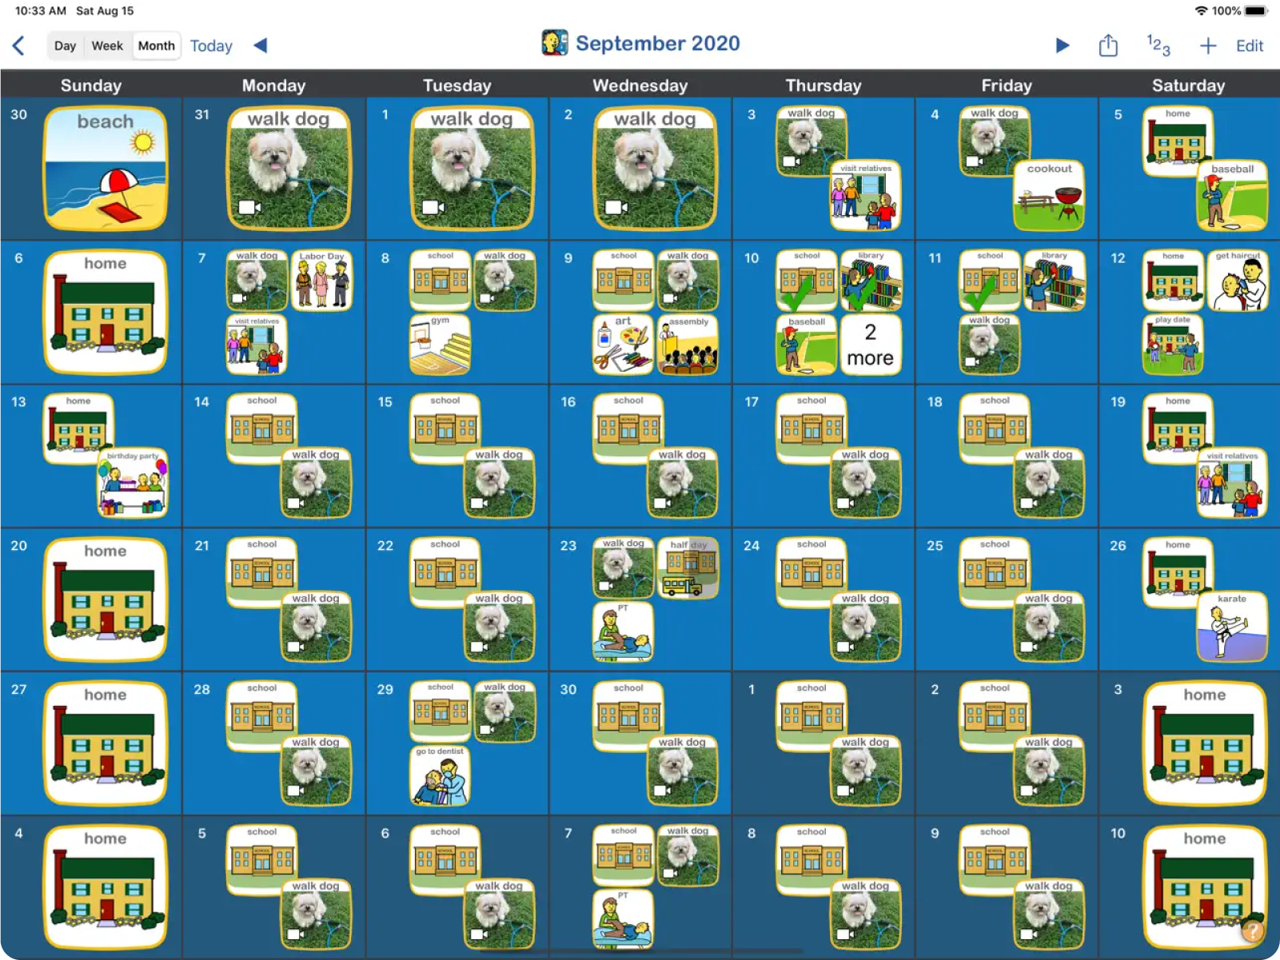Open the beach activity on Sunday the 30th
The image size is (1280, 960).
[106, 169]
